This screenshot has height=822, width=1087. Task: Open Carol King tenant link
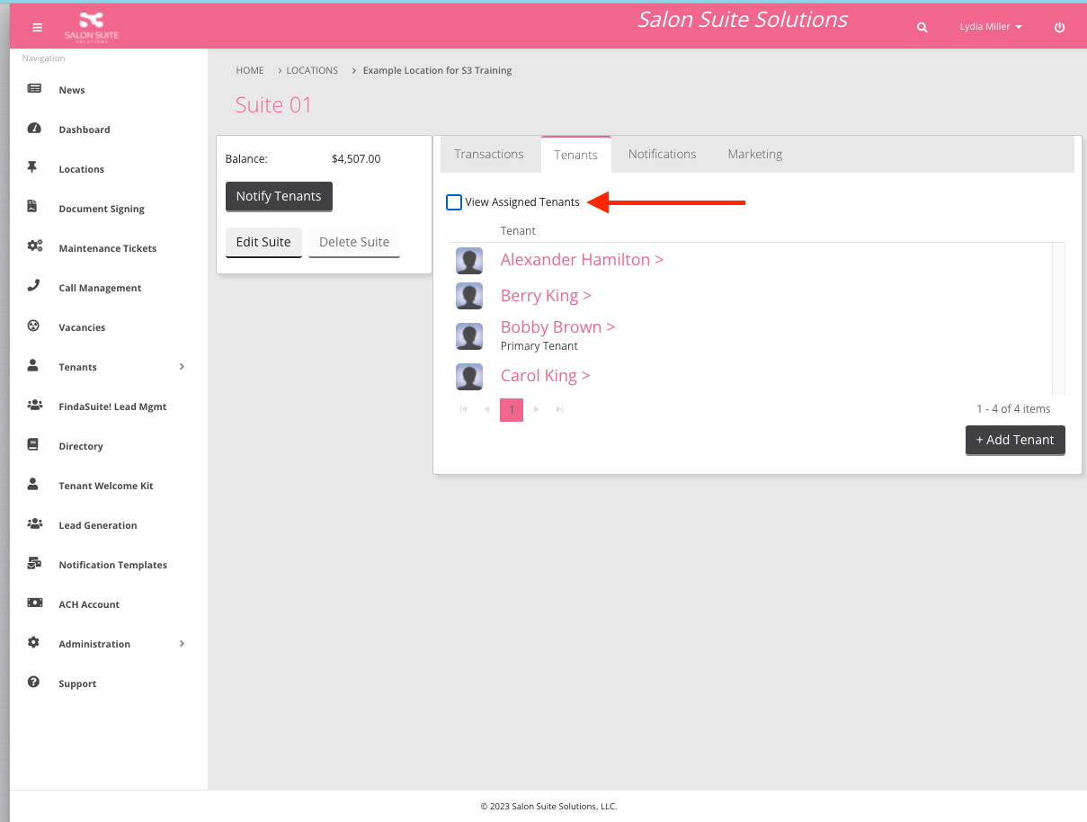[x=545, y=375]
